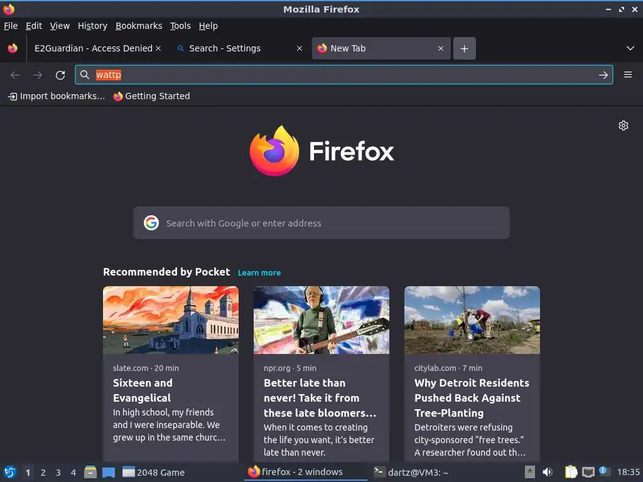The width and height of the screenshot is (643, 482).
Task: Reload the current page
Action: pyautogui.click(x=60, y=75)
